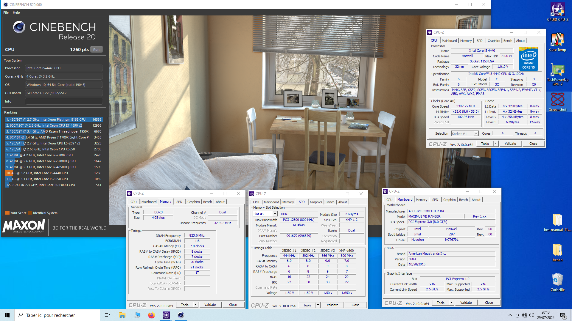Expand Tools arrow in SPD window
572x321 pixels.
318,305
